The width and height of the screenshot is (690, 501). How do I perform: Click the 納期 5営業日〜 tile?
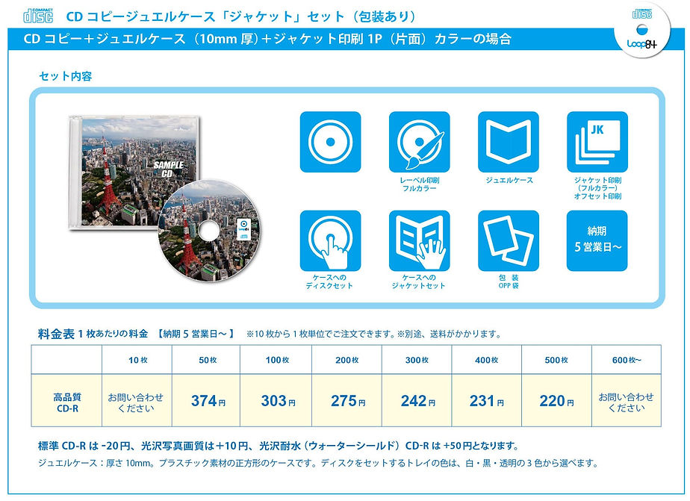[597, 240]
